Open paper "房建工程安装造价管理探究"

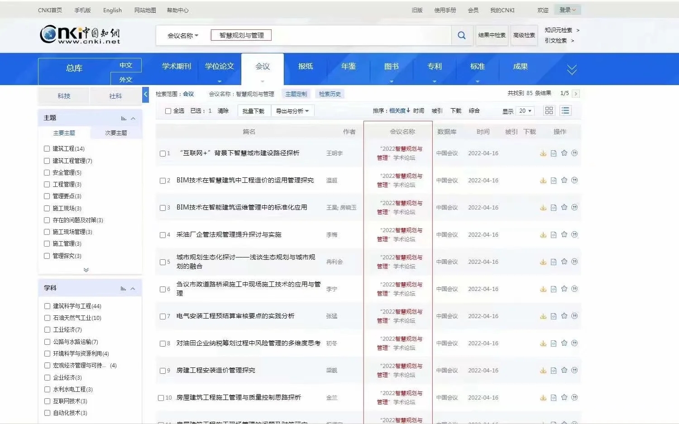pos(216,370)
